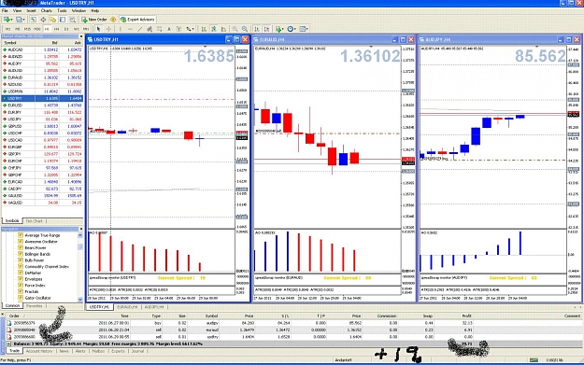584x365 pixels.
Task: Switch to the Tick Chart tab
Action: 35,221
